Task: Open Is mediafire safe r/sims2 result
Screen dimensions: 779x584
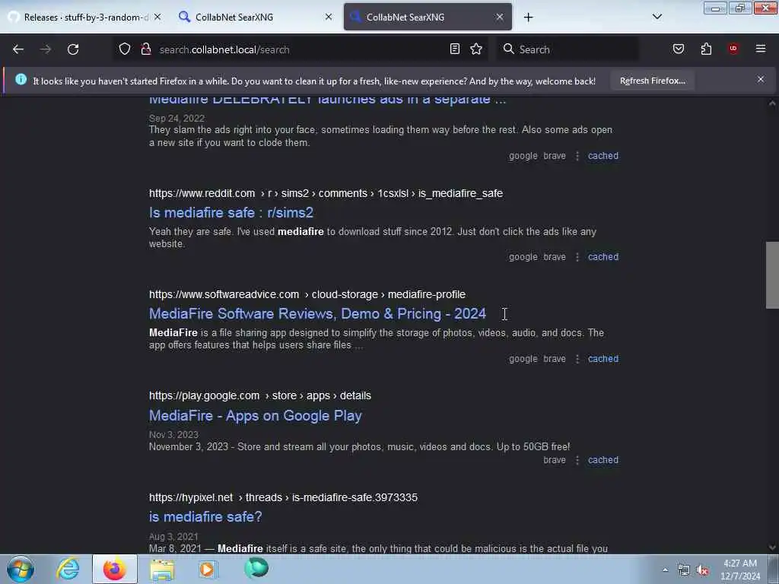Action: pos(231,213)
